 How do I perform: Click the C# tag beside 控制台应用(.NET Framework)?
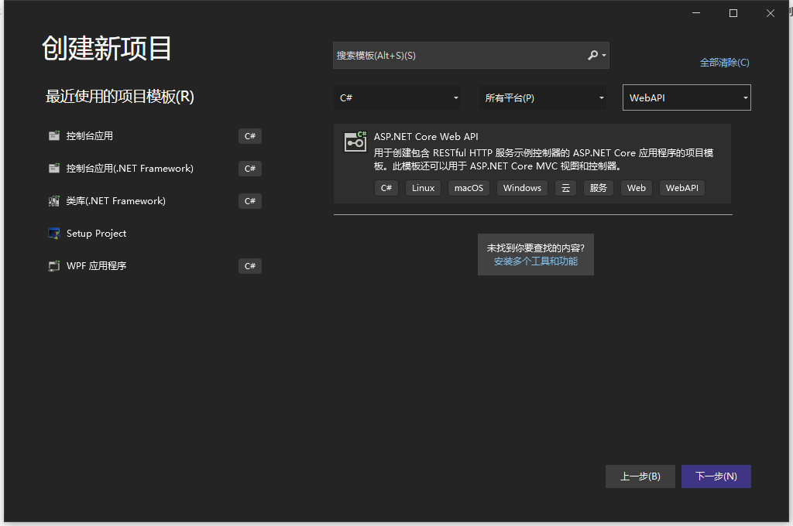[x=250, y=169]
